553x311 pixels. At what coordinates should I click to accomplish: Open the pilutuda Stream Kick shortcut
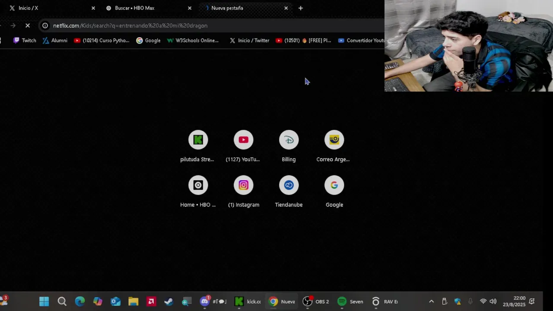click(x=198, y=146)
